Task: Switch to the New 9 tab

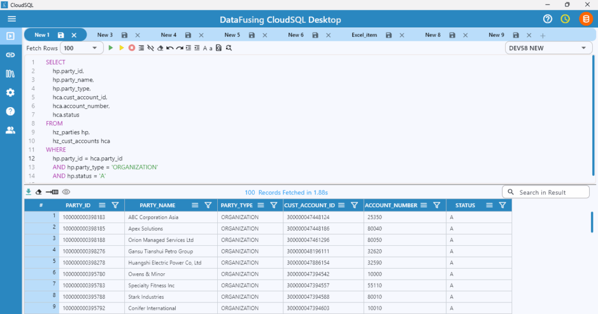Action: pos(496,35)
